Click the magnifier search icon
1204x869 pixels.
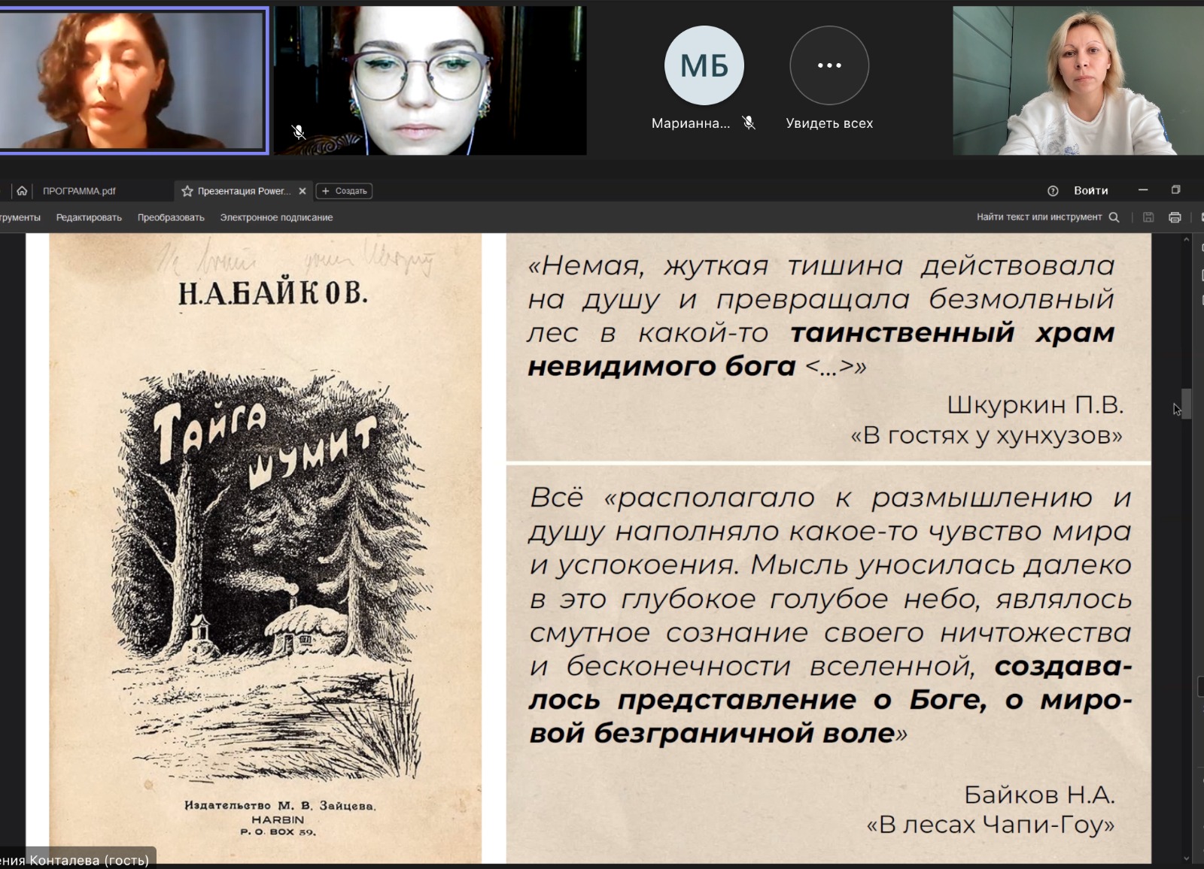point(1114,217)
